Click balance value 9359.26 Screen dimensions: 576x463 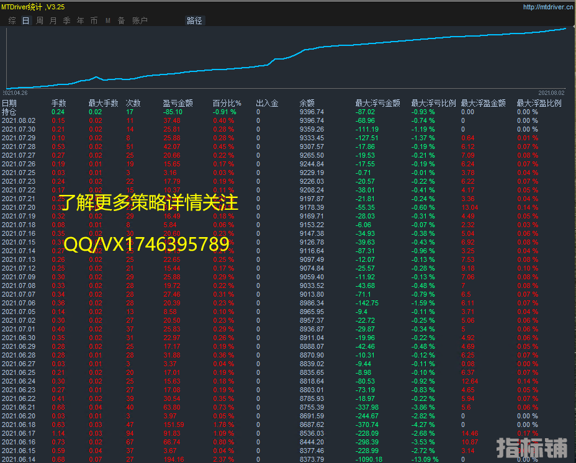pos(312,129)
